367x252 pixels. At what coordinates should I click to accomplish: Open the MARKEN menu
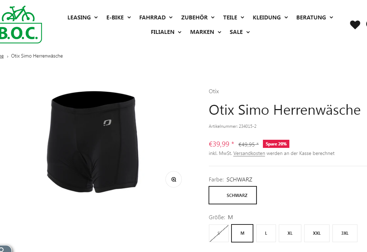[205, 32]
